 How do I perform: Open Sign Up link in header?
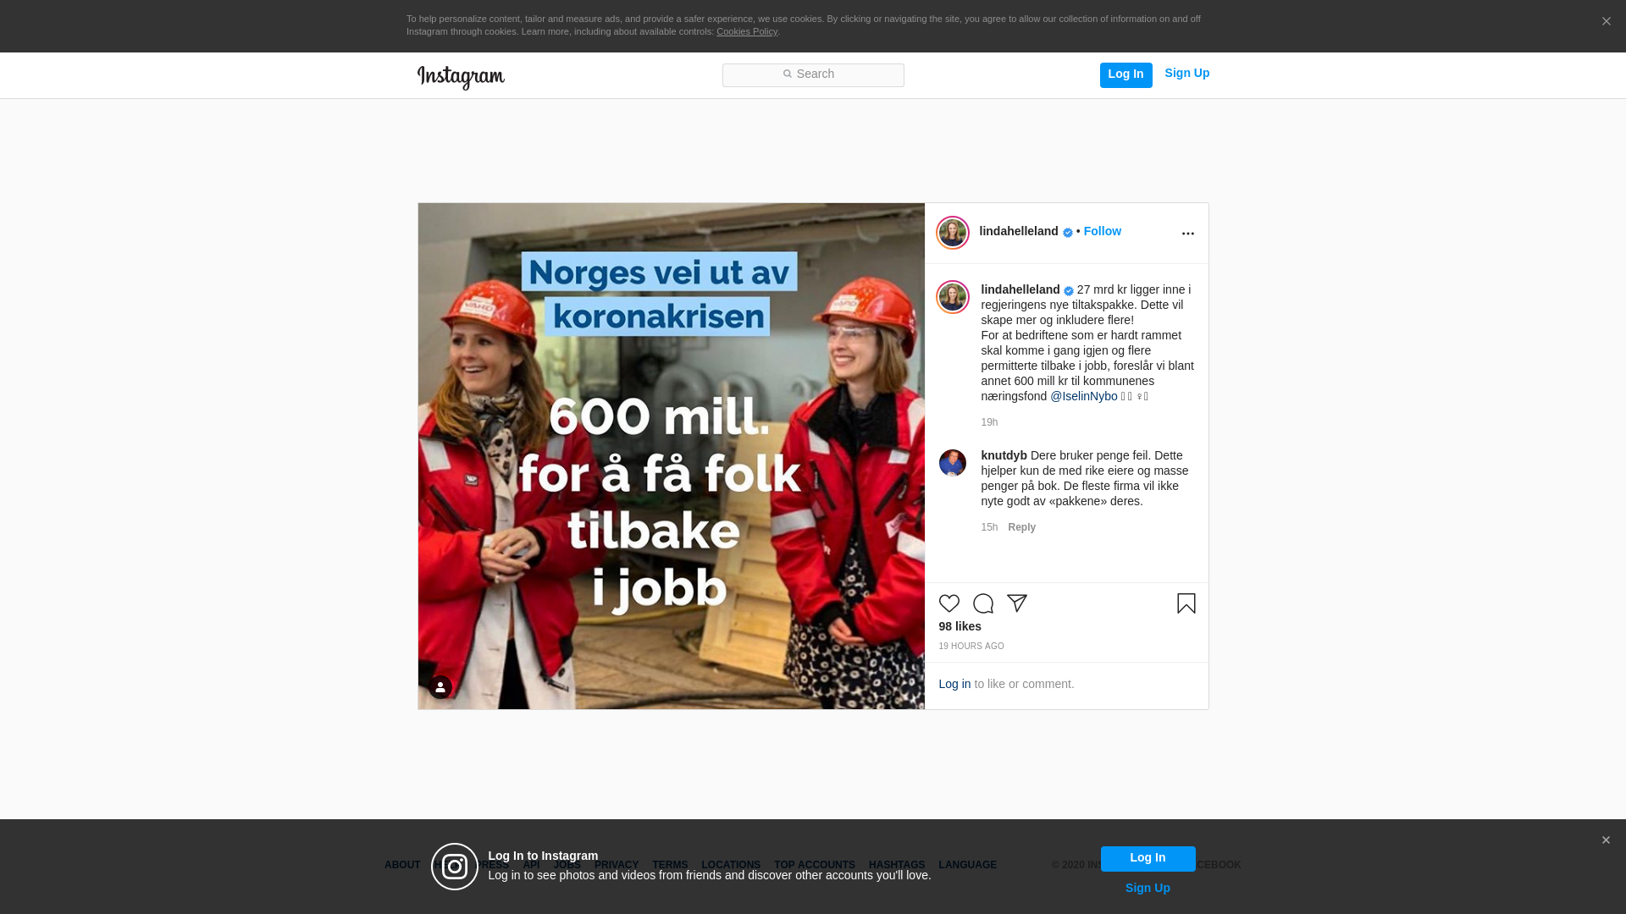pos(1186,74)
